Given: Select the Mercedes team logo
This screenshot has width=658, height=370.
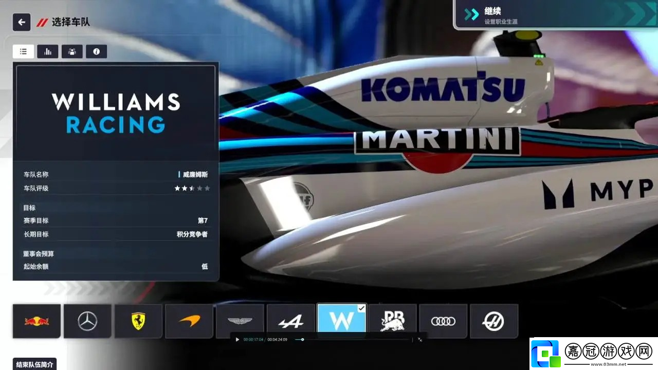Looking at the screenshot, I should (x=87, y=321).
